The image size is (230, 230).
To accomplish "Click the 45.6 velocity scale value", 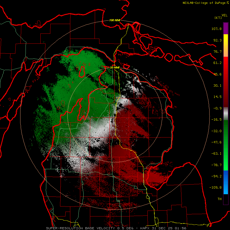I will click(217, 74).
